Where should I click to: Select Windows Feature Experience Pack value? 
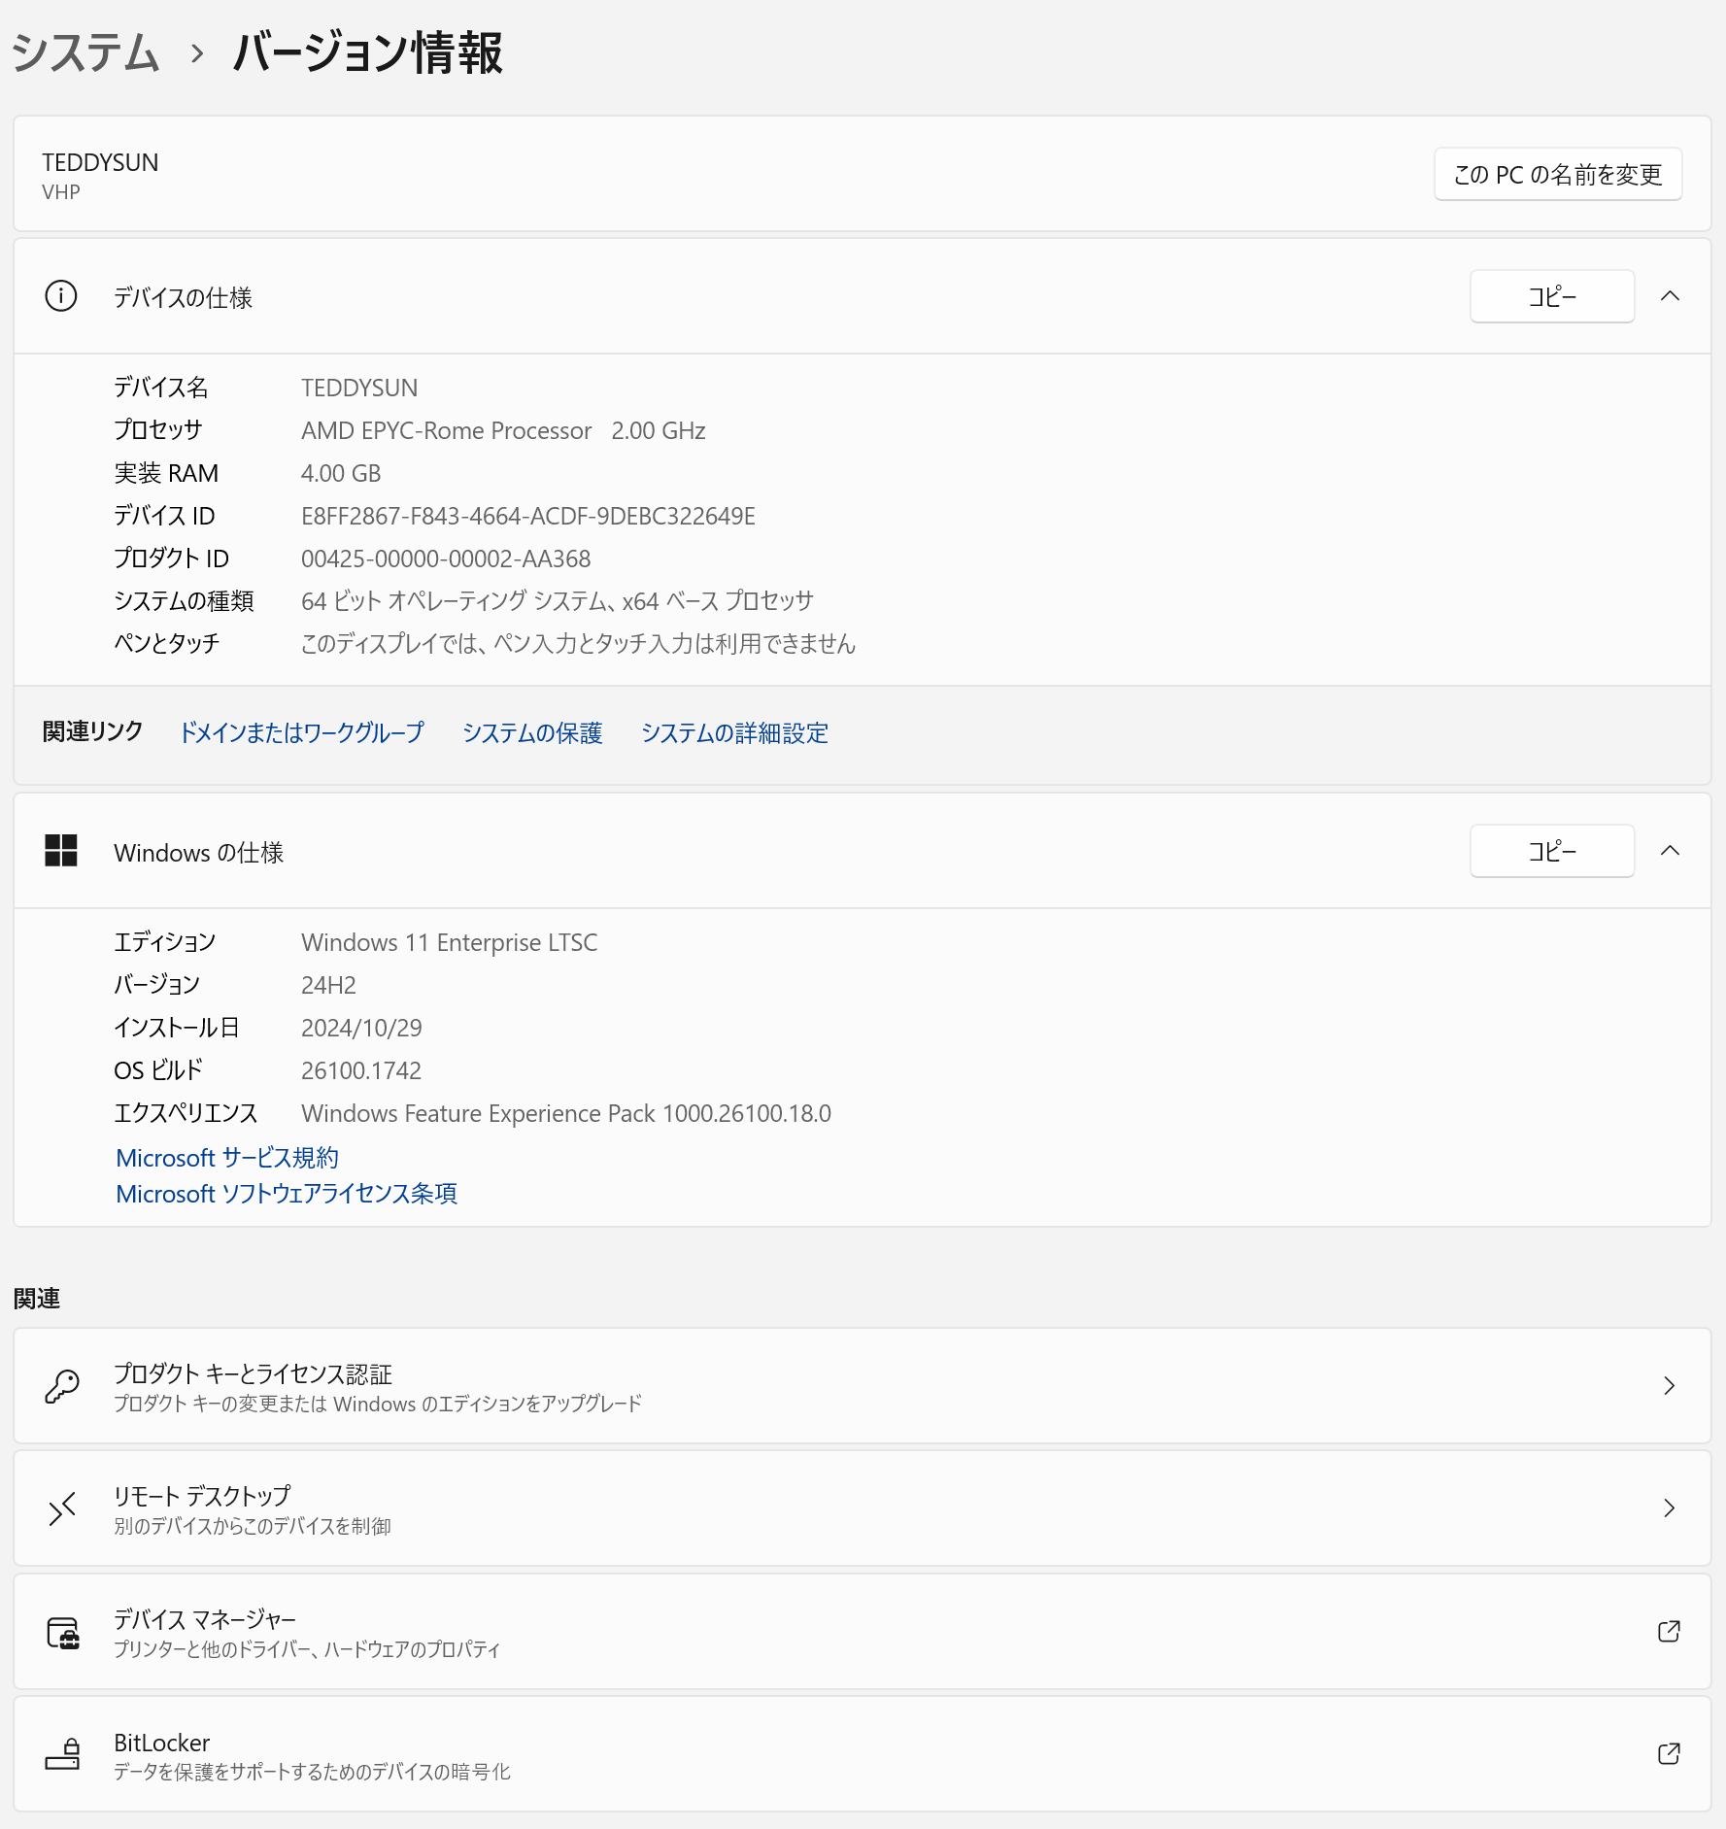pyautogui.click(x=566, y=1113)
